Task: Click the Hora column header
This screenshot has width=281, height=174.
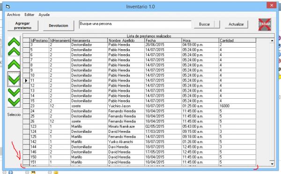Action: click(x=200, y=40)
